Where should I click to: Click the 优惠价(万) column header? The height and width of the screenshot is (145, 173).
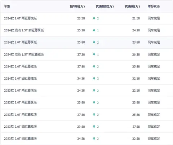point(132,6)
